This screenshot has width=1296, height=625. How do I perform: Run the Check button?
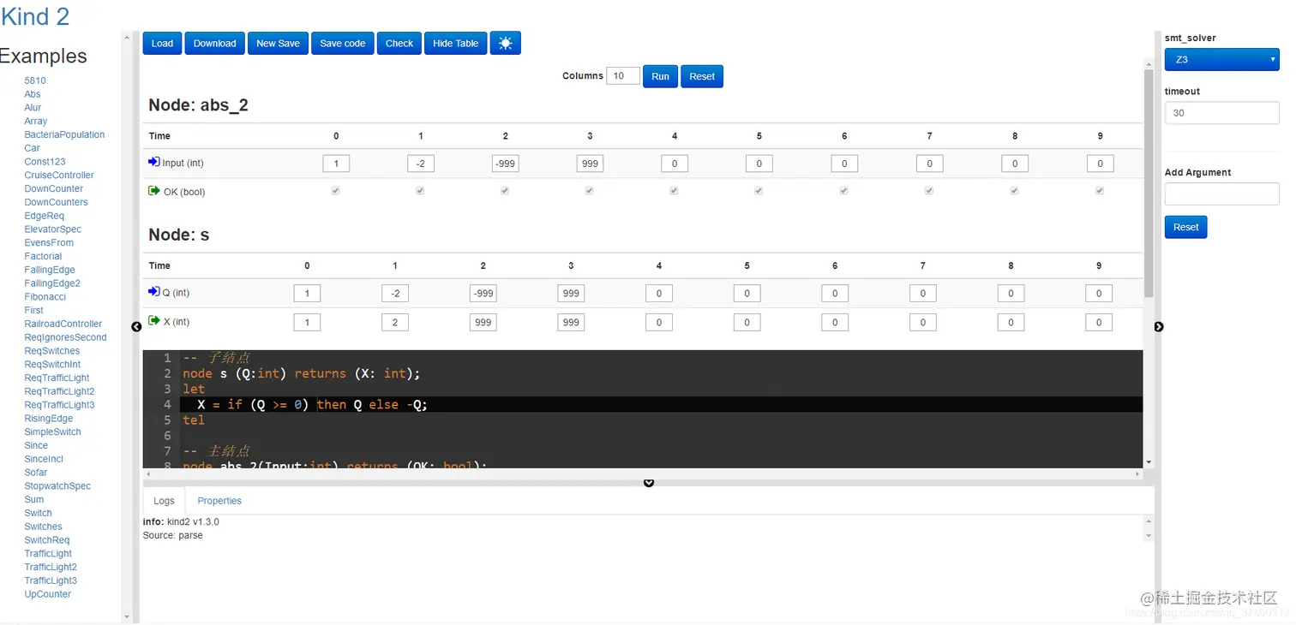399,44
